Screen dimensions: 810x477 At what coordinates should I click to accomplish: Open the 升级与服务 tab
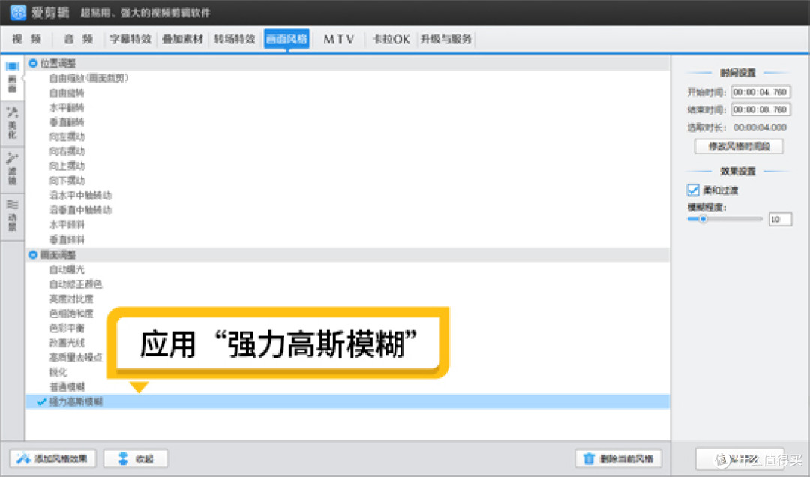click(x=446, y=39)
